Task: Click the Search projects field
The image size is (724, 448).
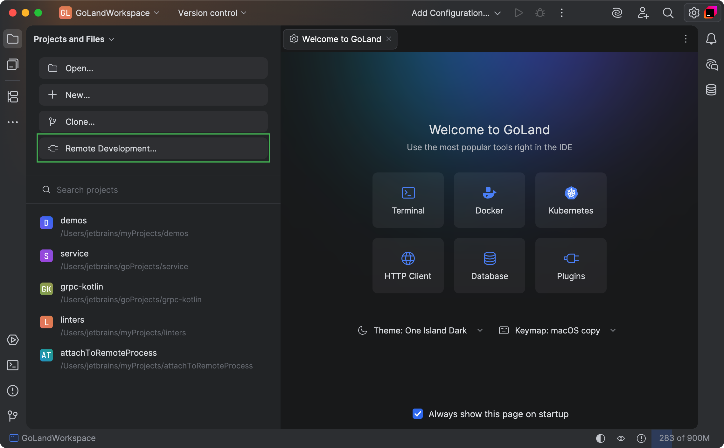Action: coord(153,190)
